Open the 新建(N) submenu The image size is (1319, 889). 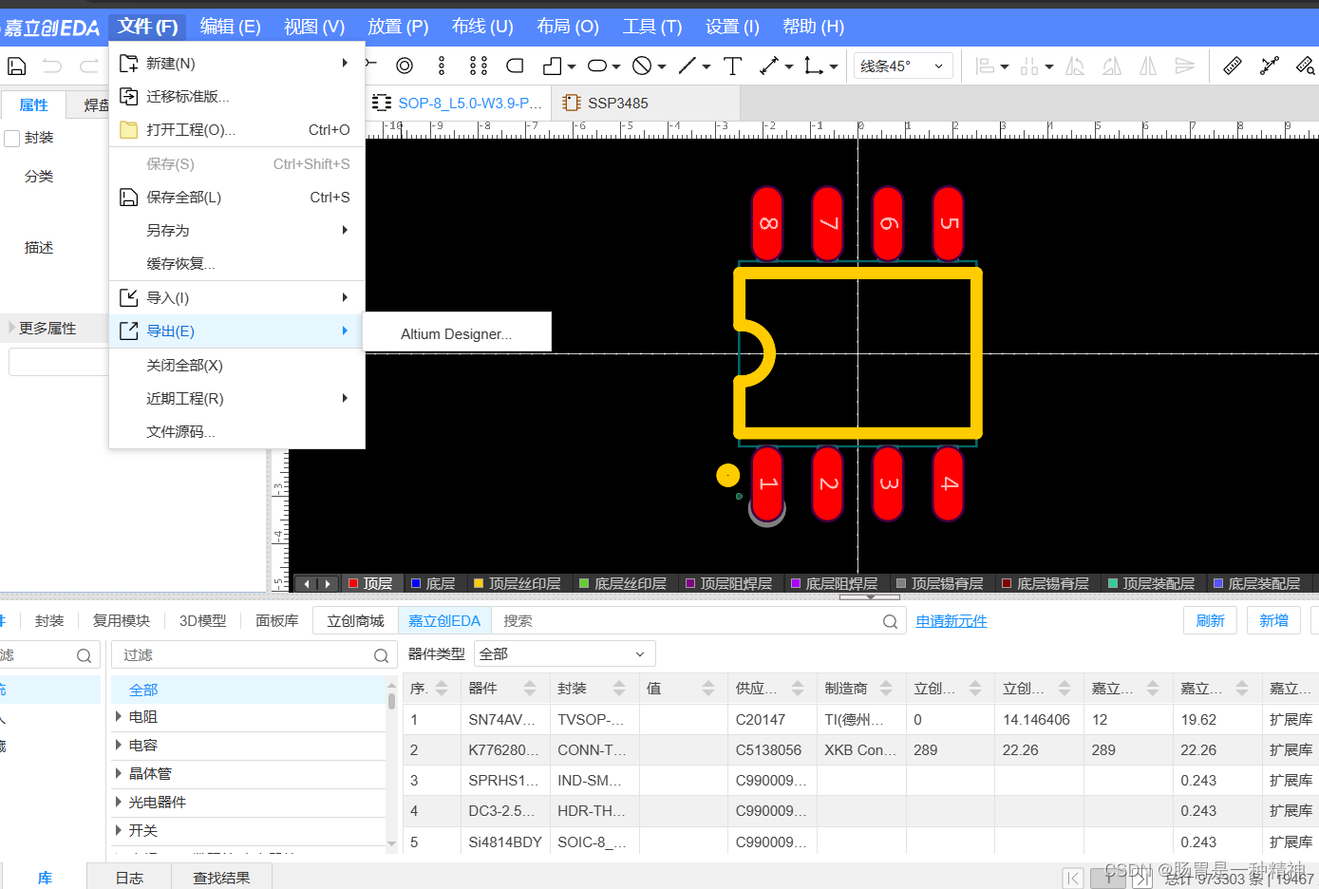click(x=236, y=64)
